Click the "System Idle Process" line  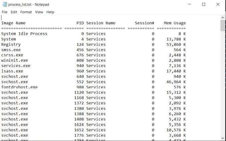(x=24, y=34)
